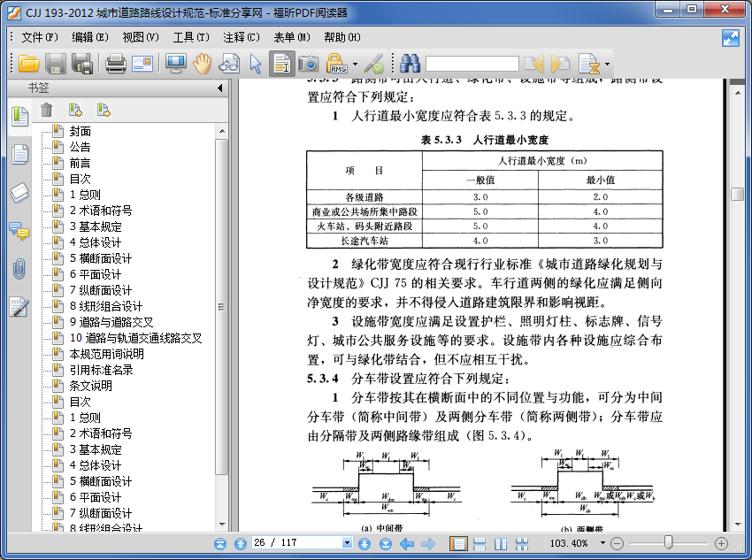Open the Comments panel icon in sidebar

pyautogui.click(x=19, y=231)
